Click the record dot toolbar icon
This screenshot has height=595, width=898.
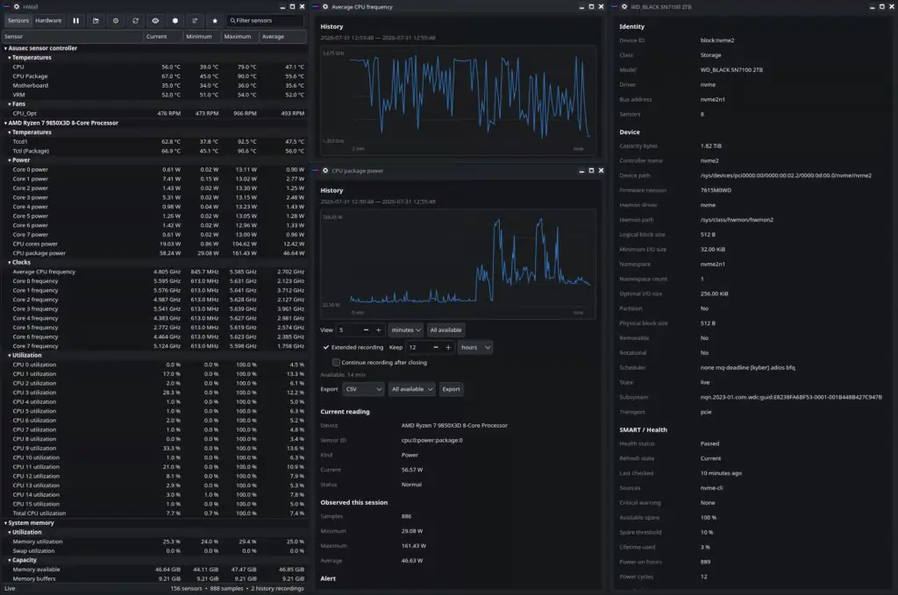[x=175, y=21]
